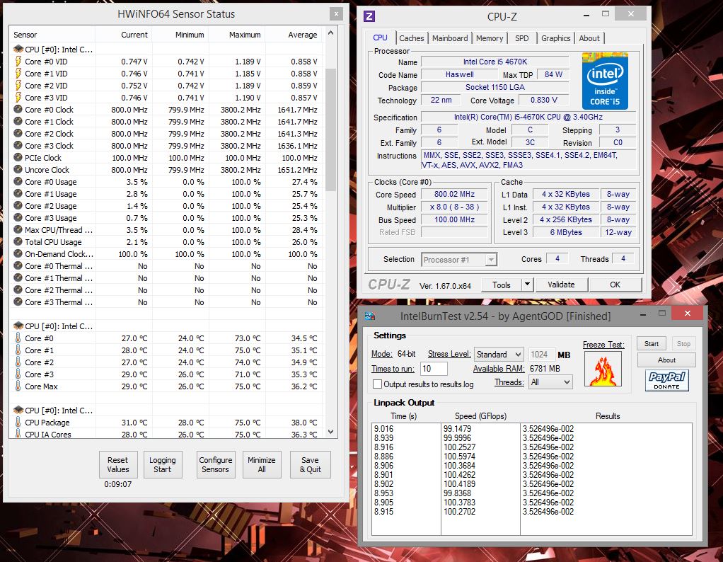Click the Times to run input field
This screenshot has height=562, width=723.
433,369
